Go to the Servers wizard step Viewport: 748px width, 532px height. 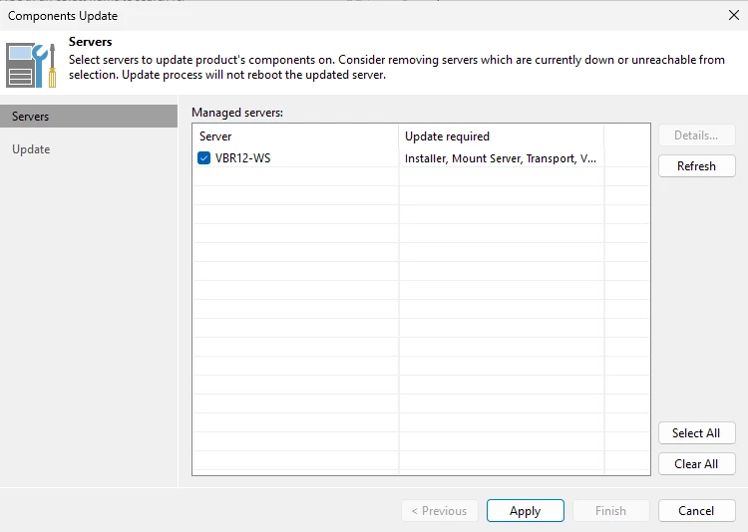89,117
